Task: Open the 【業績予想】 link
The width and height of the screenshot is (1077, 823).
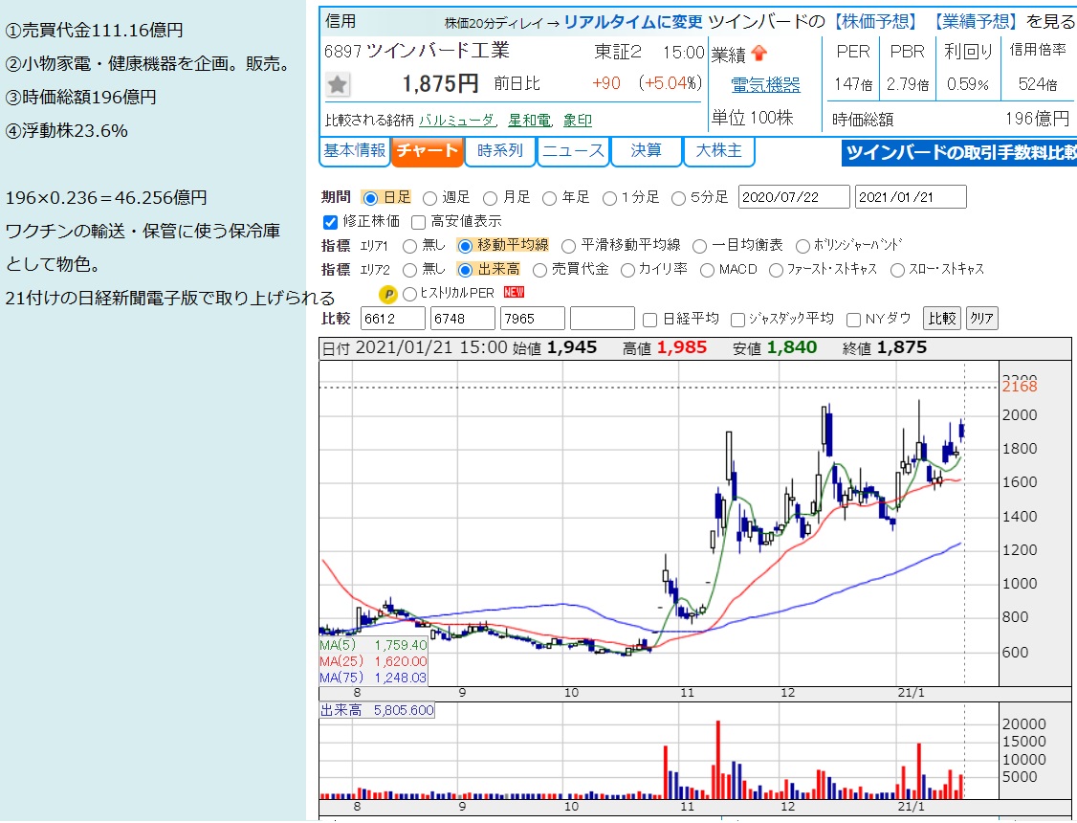Action: 975,22
